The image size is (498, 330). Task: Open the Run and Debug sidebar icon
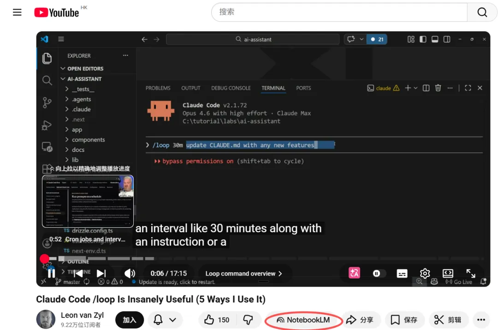point(47,125)
